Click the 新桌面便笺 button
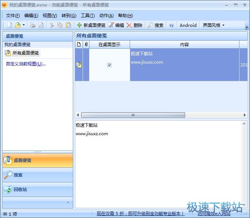Viewport: 250px width, 218px height. coord(91,25)
